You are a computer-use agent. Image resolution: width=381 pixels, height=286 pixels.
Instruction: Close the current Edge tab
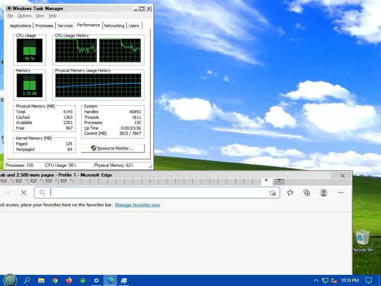click(x=266, y=180)
